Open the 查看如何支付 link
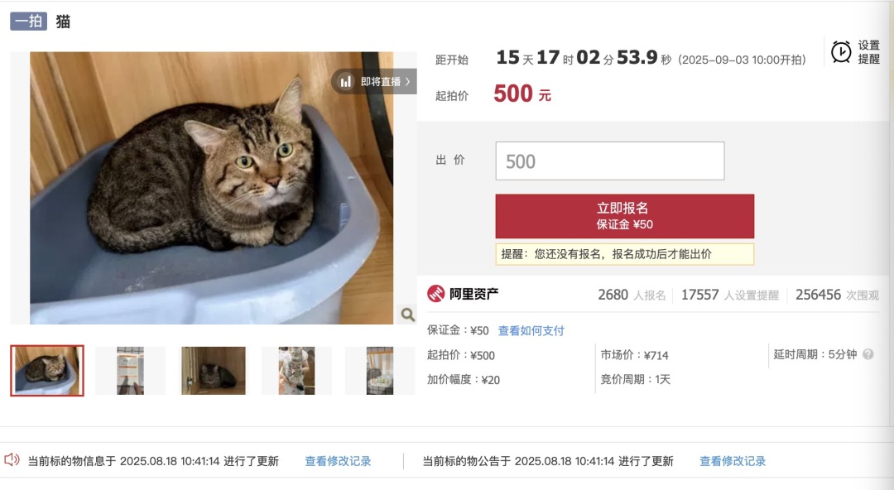 point(531,331)
